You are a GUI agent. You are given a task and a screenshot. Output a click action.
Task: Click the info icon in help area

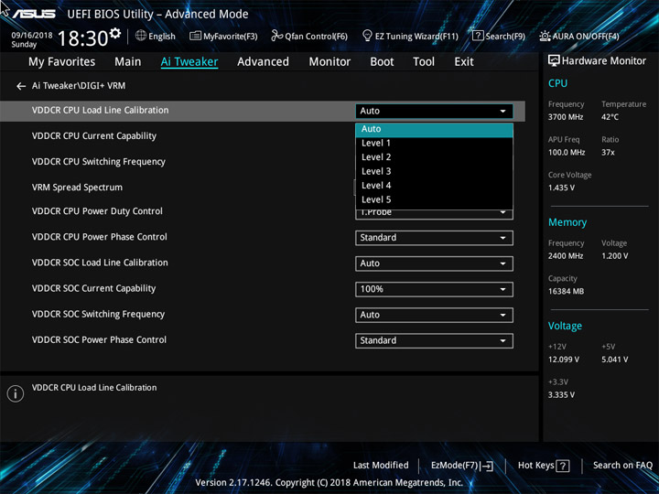16,393
